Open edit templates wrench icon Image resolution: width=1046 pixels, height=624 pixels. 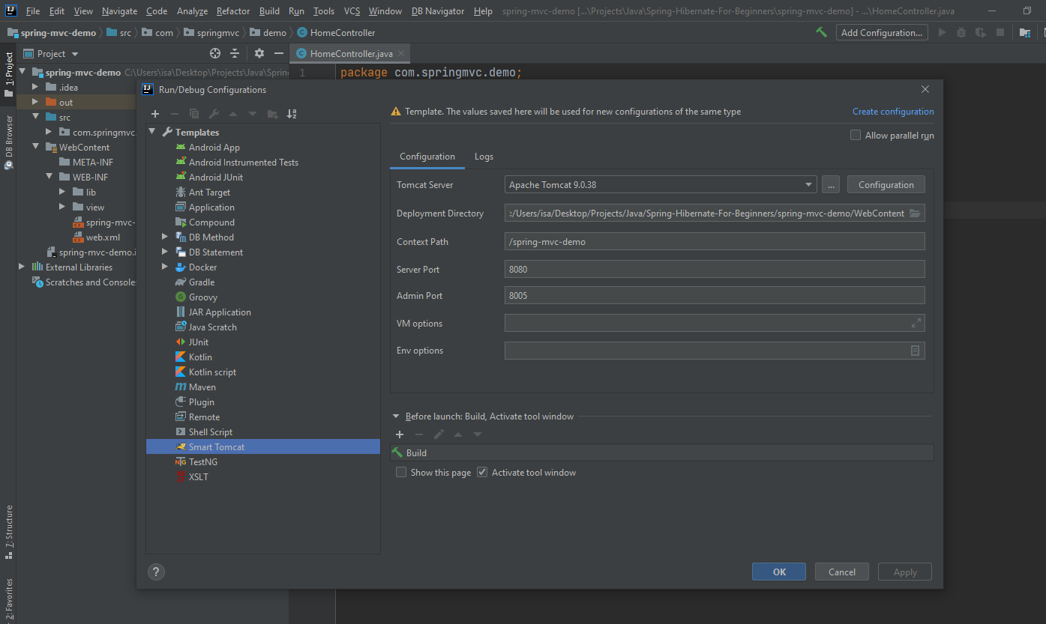coord(214,114)
